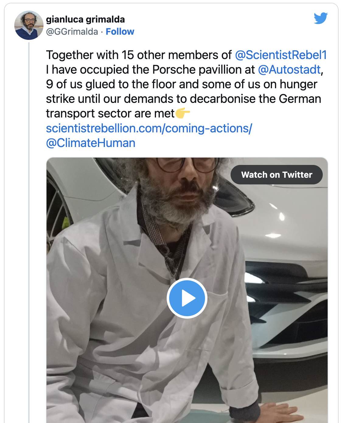Open gianluca grimalda's profile avatar

point(29,25)
